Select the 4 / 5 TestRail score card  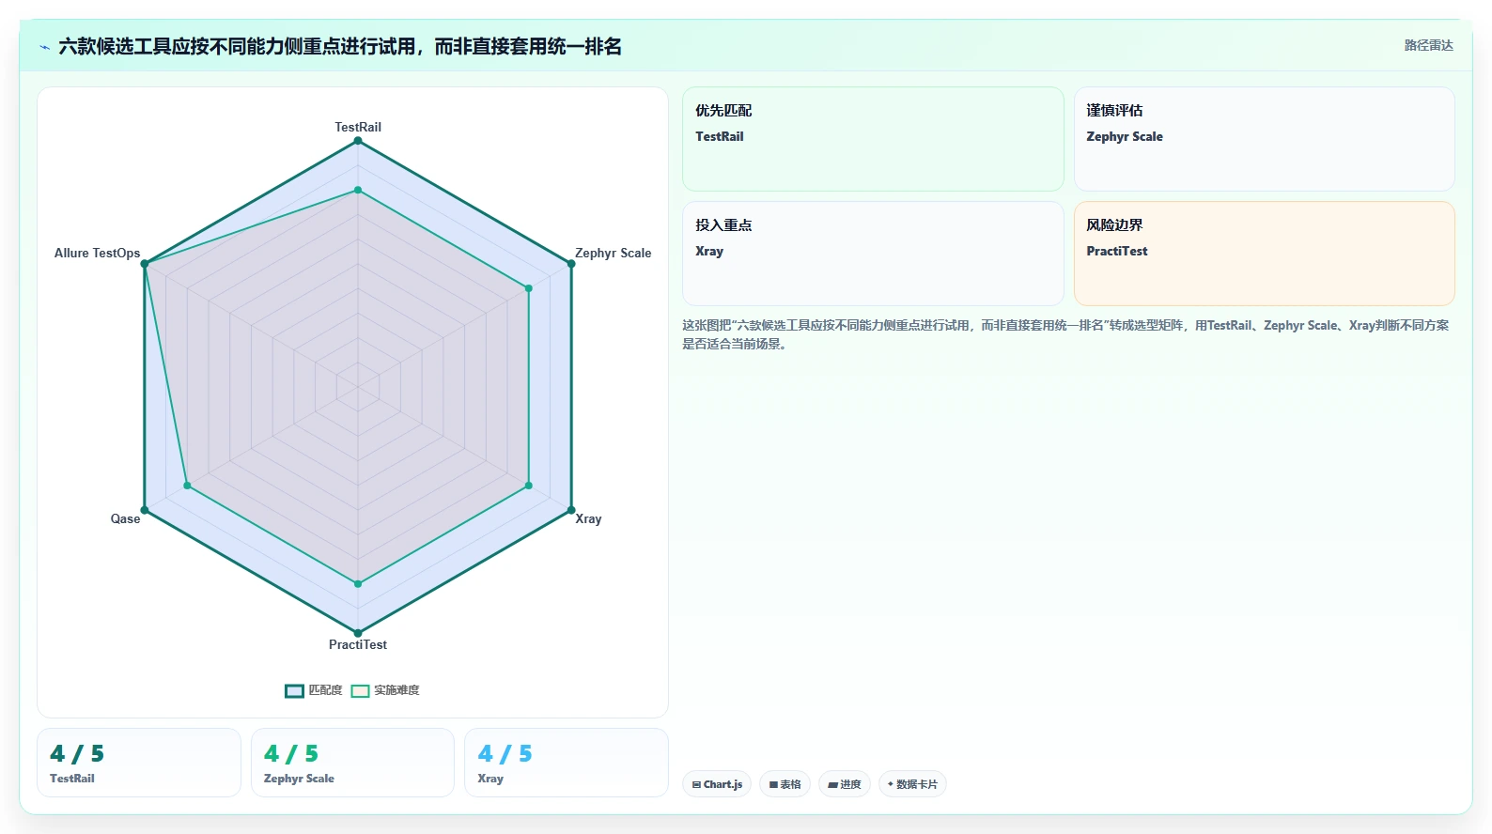[x=139, y=763]
